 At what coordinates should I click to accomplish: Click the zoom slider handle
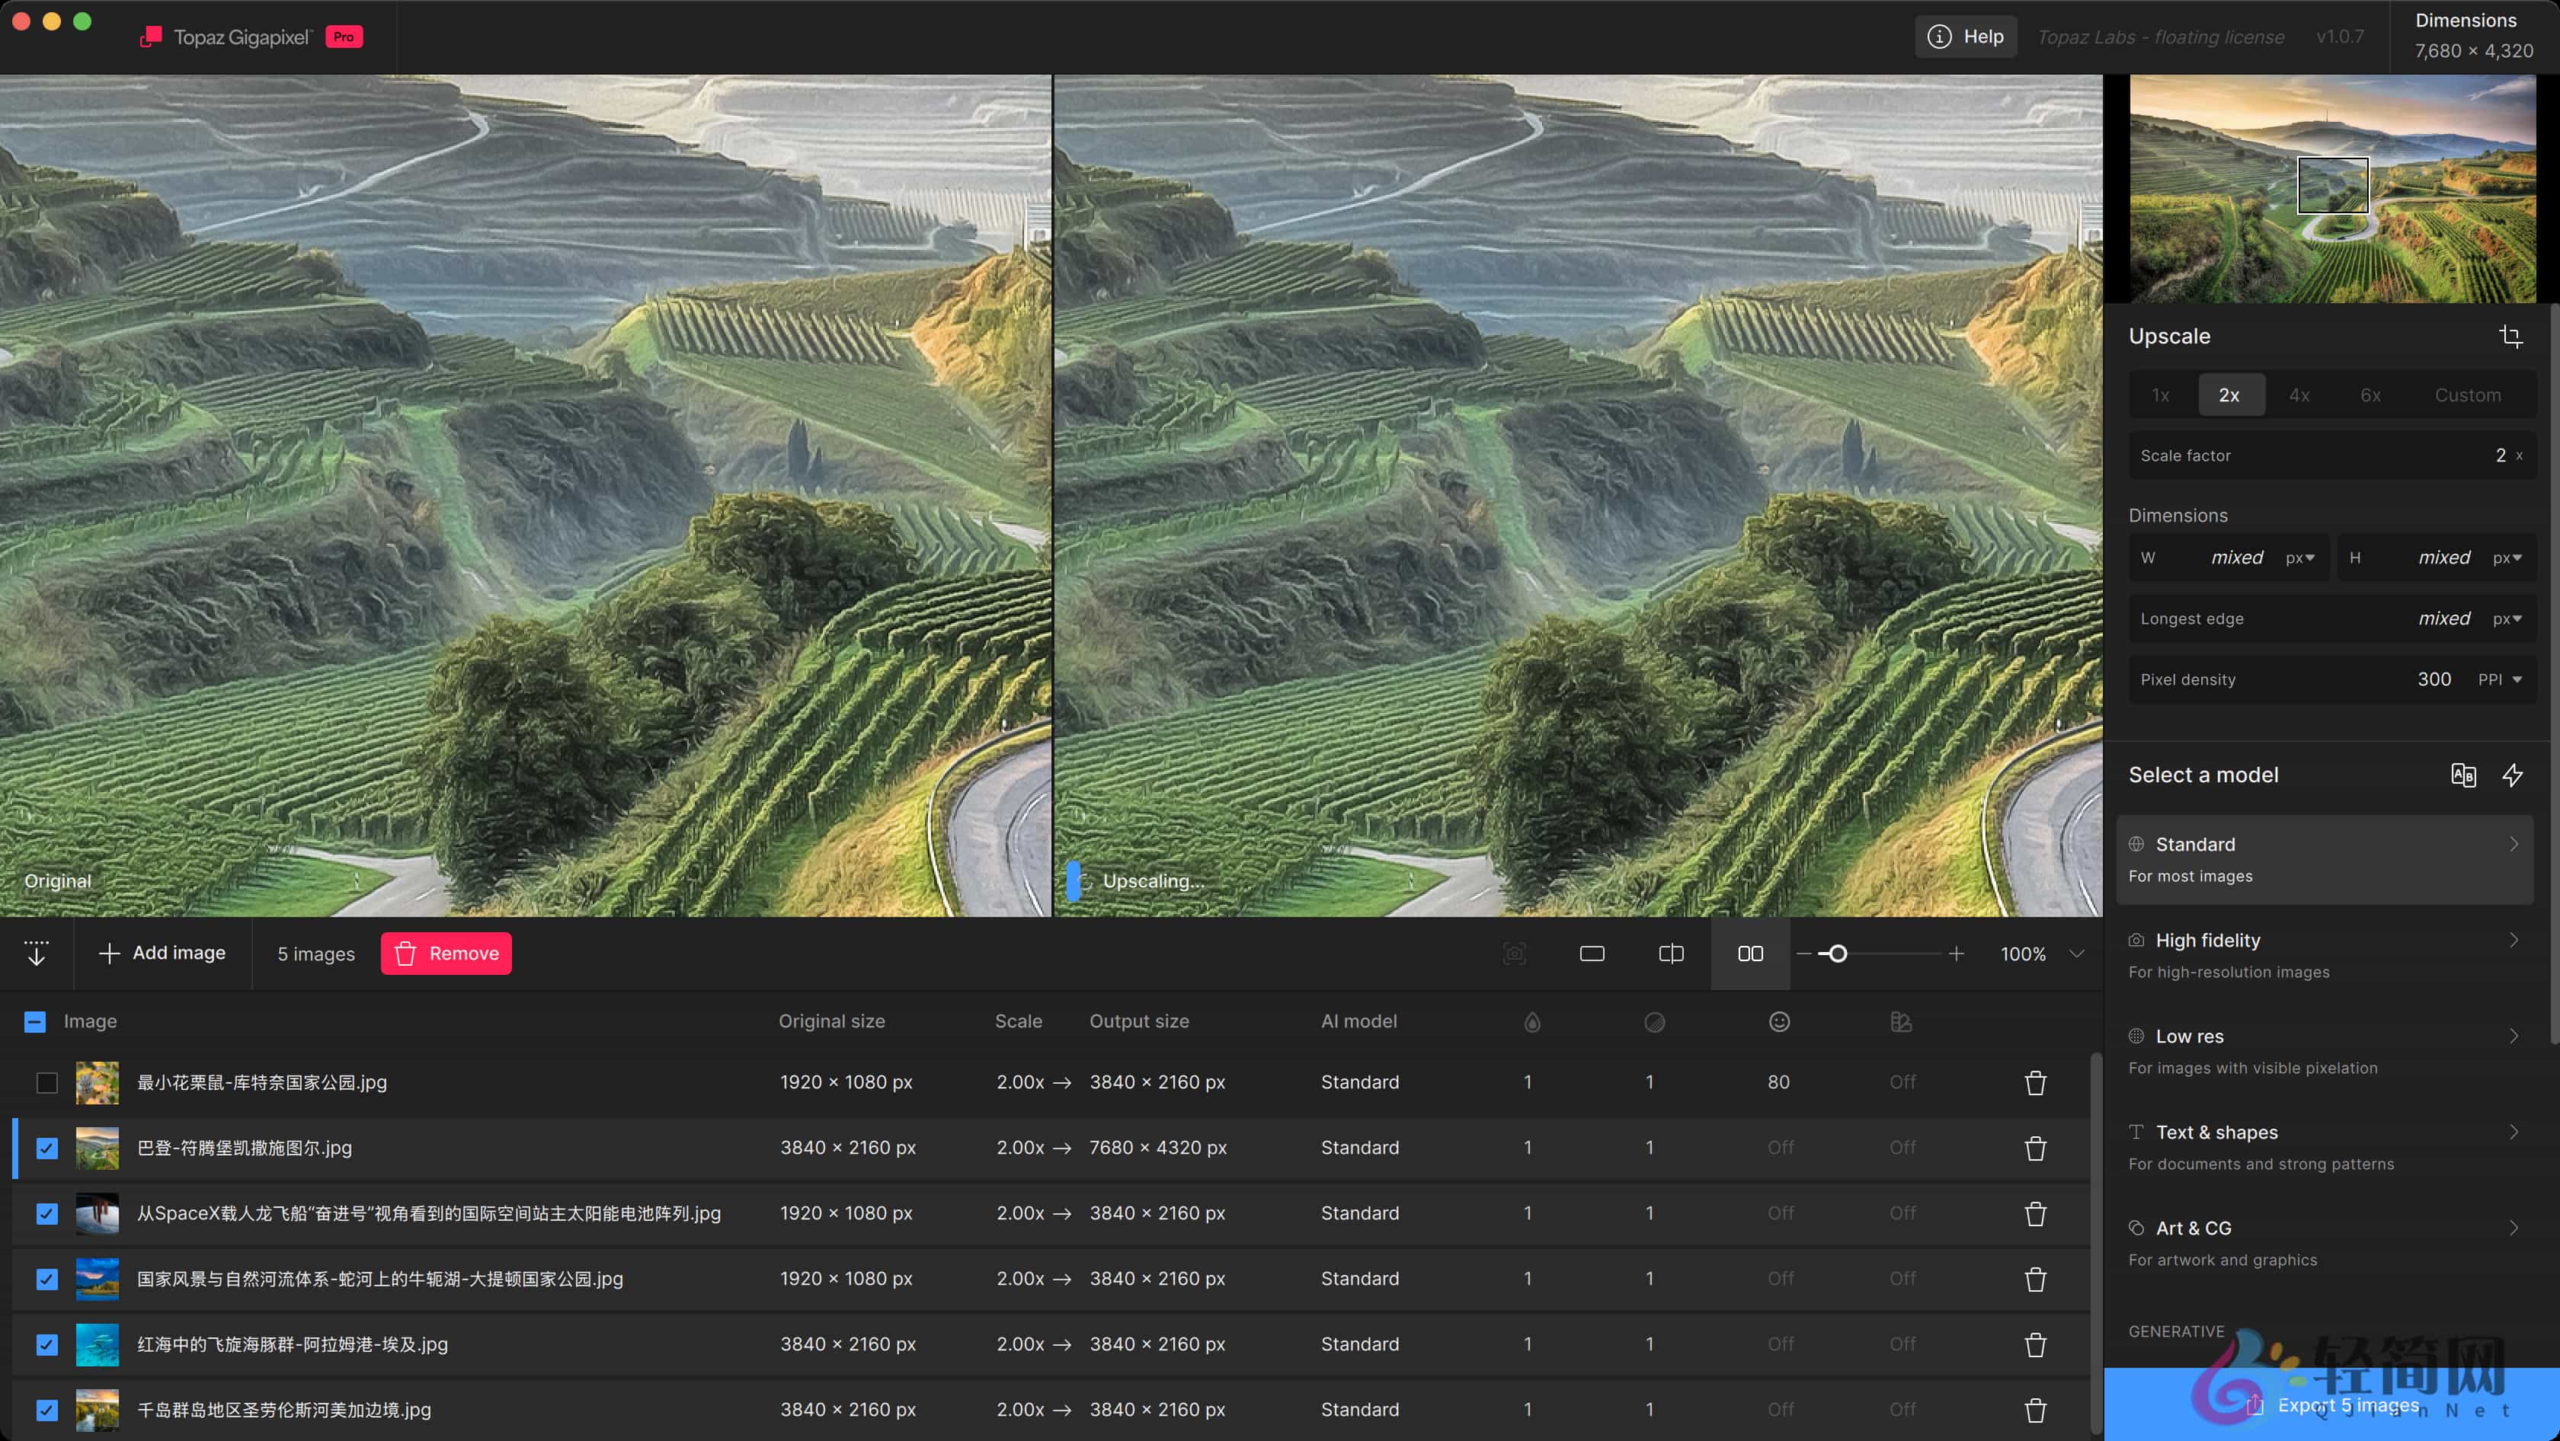[x=1838, y=954]
